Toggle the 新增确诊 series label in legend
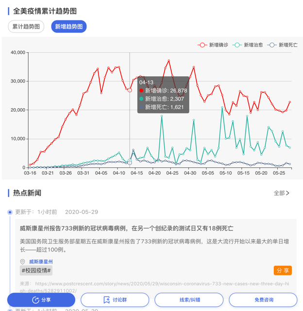The width and height of the screenshot is (303, 311). click(219, 45)
